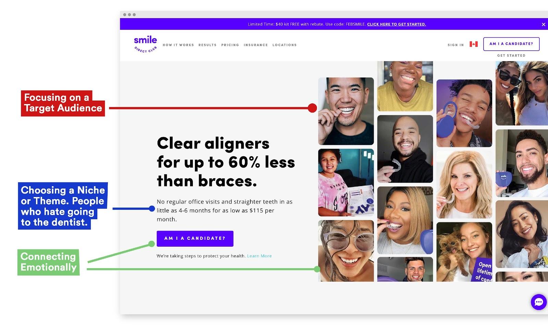Viewport: 548px width, 325px height.
Task: Click the Smile Direct Club logo
Action: (x=146, y=44)
